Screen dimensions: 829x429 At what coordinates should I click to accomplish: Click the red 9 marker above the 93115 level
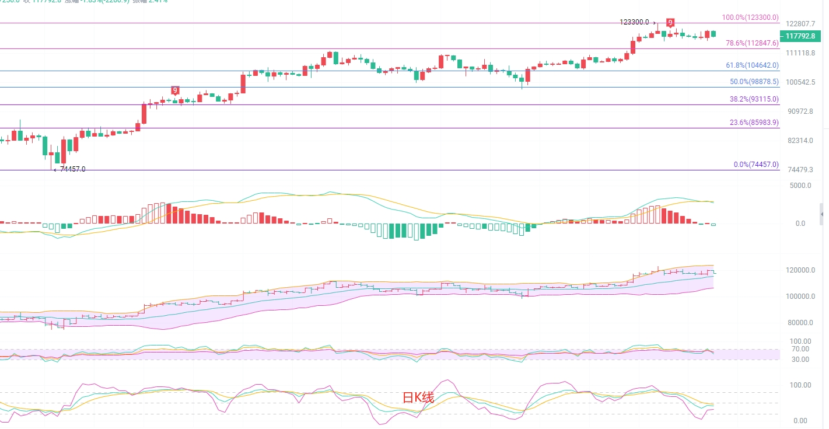[x=175, y=90]
